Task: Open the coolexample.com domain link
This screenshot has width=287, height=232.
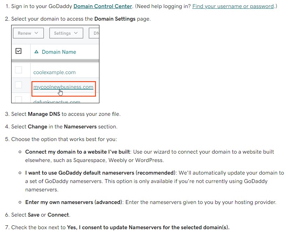Action: click(x=54, y=72)
